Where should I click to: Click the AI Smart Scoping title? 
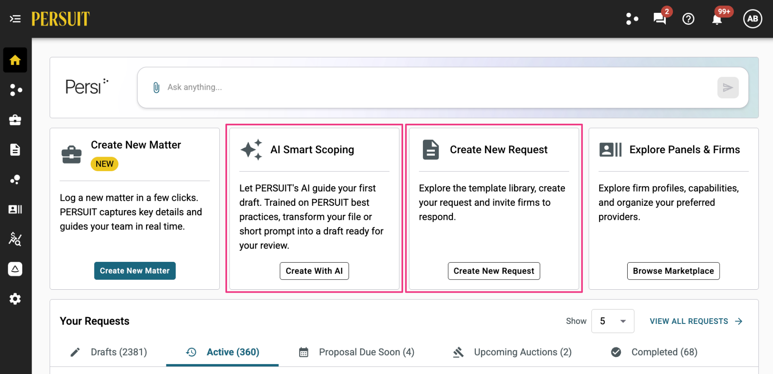pos(312,150)
